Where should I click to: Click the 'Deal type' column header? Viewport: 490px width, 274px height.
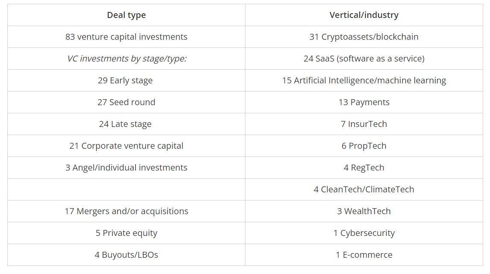pos(126,15)
